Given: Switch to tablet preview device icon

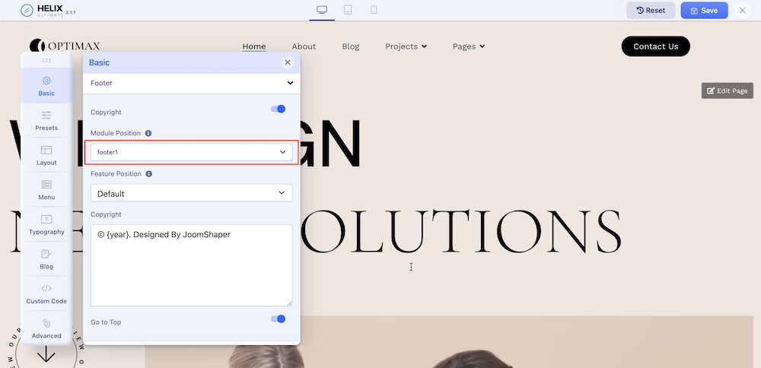Looking at the screenshot, I should click(348, 10).
